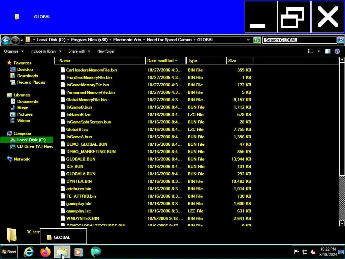This screenshot has width=345, height=259.
Task: Click the folder icon in the address bar
Action: point(28,40)
